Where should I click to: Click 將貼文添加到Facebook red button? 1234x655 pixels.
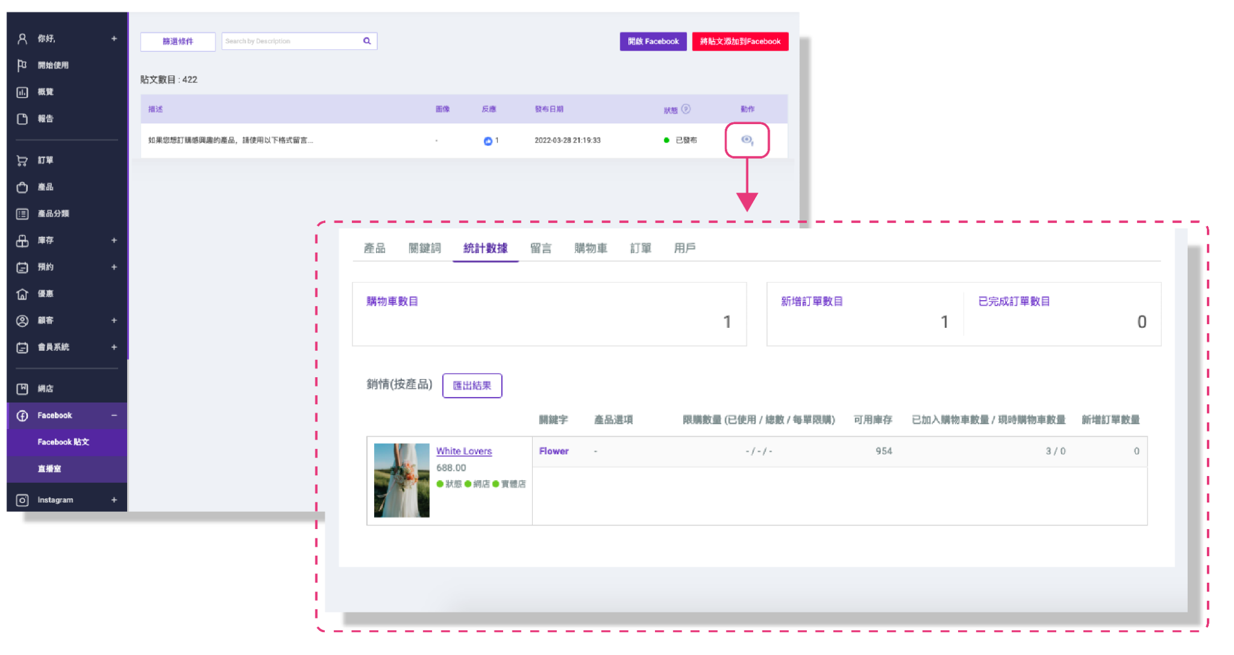(740, 41)
